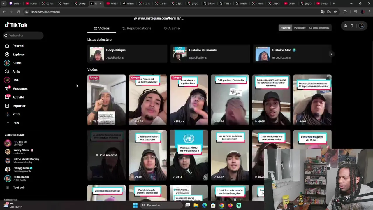
Task: Open Chrome three-dot menu
Action: [369, 12]
